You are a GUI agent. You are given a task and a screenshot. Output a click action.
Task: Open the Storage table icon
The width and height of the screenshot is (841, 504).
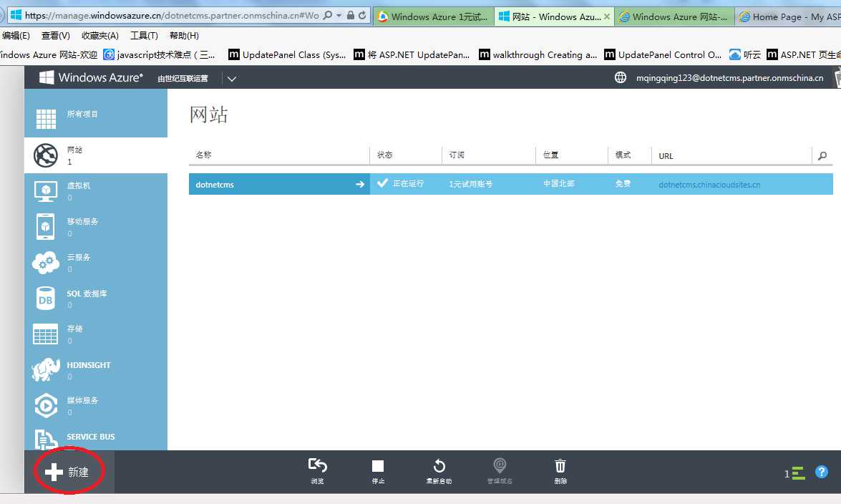point(46,334)
